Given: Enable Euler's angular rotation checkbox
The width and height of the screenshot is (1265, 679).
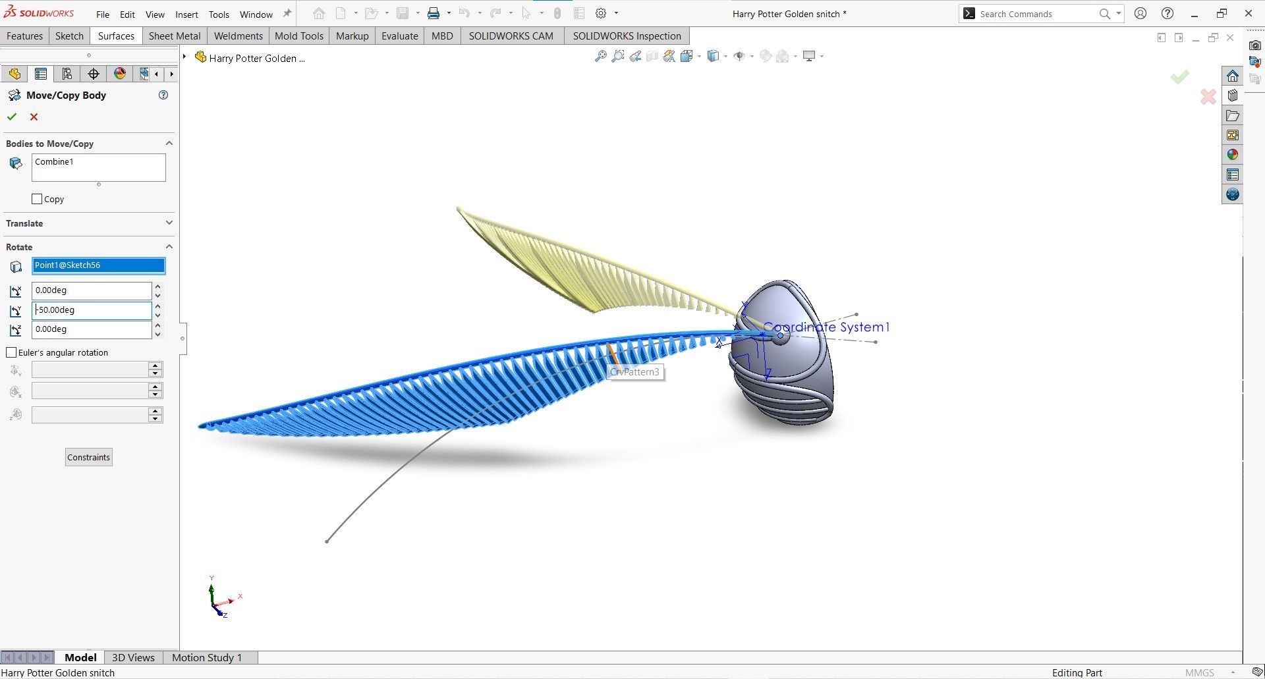Looking at the screenshot, I should click(11, 352).
